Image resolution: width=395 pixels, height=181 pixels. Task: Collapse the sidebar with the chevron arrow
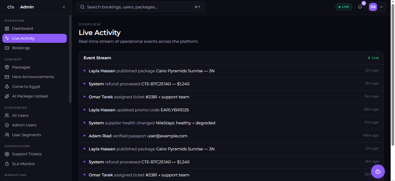coord(64,7)
